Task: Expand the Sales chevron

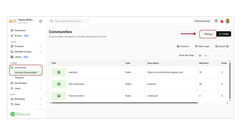Action: pyautogui.click(x=40, y=104)
